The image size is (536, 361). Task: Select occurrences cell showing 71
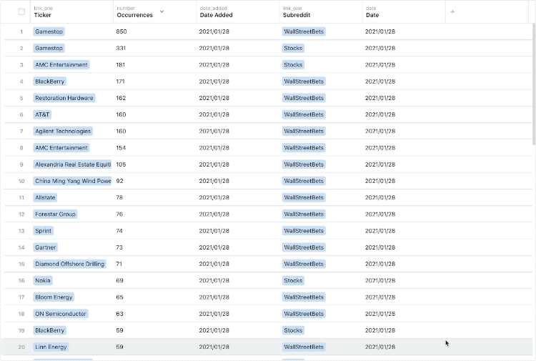(x=155, y=264)
